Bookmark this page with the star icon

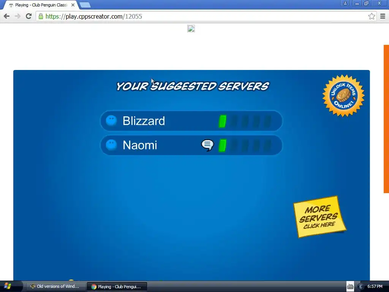pos(372,16)
